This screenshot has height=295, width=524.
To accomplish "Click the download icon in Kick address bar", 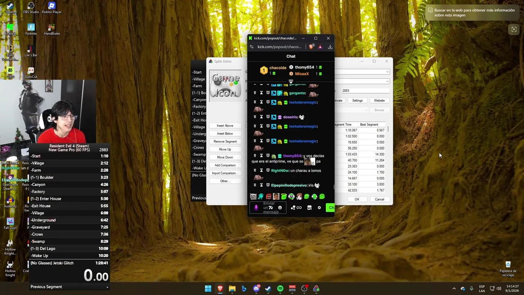I will 330,47.
